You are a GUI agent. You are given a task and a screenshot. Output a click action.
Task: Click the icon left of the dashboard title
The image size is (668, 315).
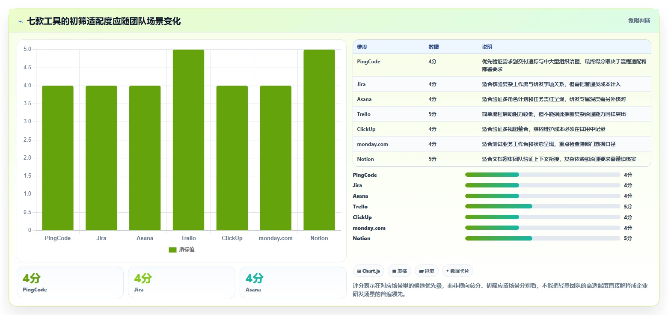pyautogui.click(x=20, y=21)
